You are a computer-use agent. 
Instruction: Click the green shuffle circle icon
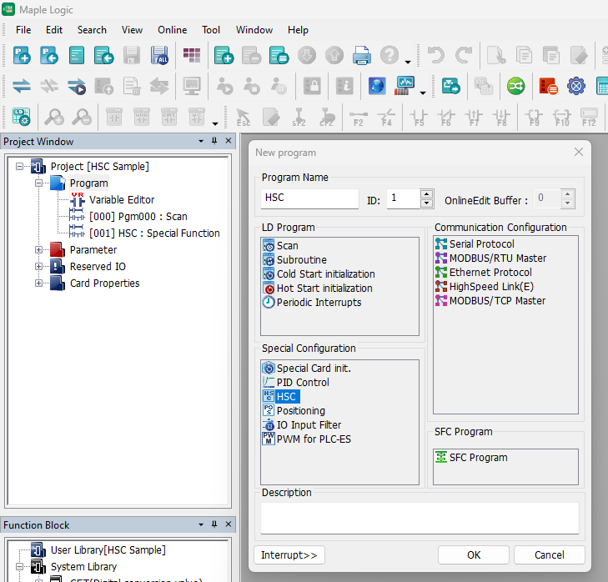click(515, 86)
